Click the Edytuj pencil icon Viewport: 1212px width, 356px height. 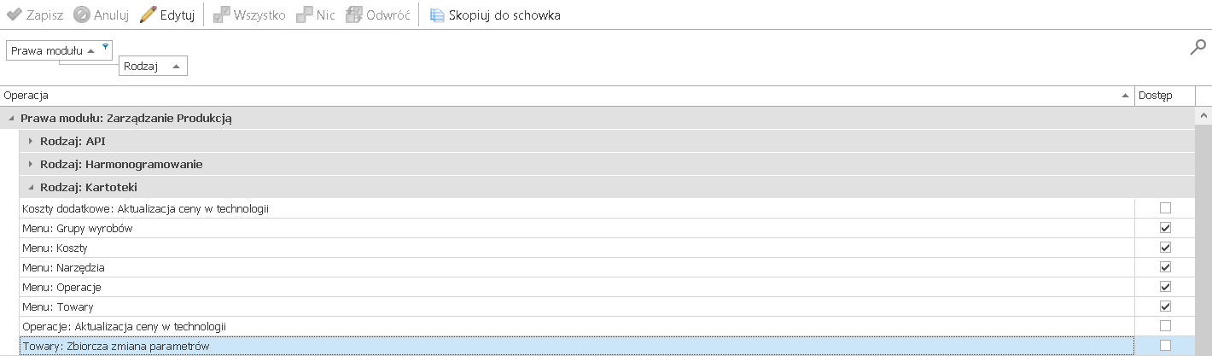(x=148, y=15)
